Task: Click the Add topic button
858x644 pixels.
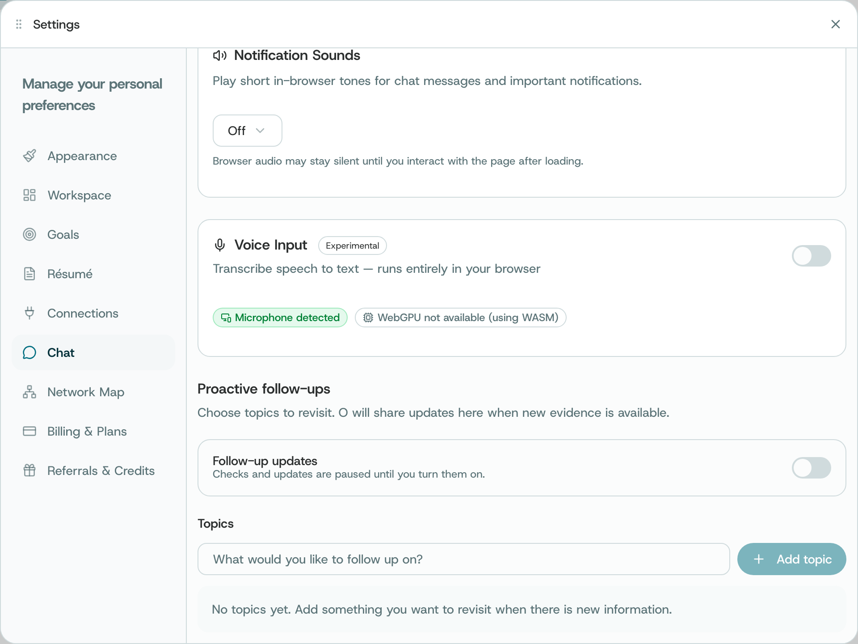Action: click(792, 559)
